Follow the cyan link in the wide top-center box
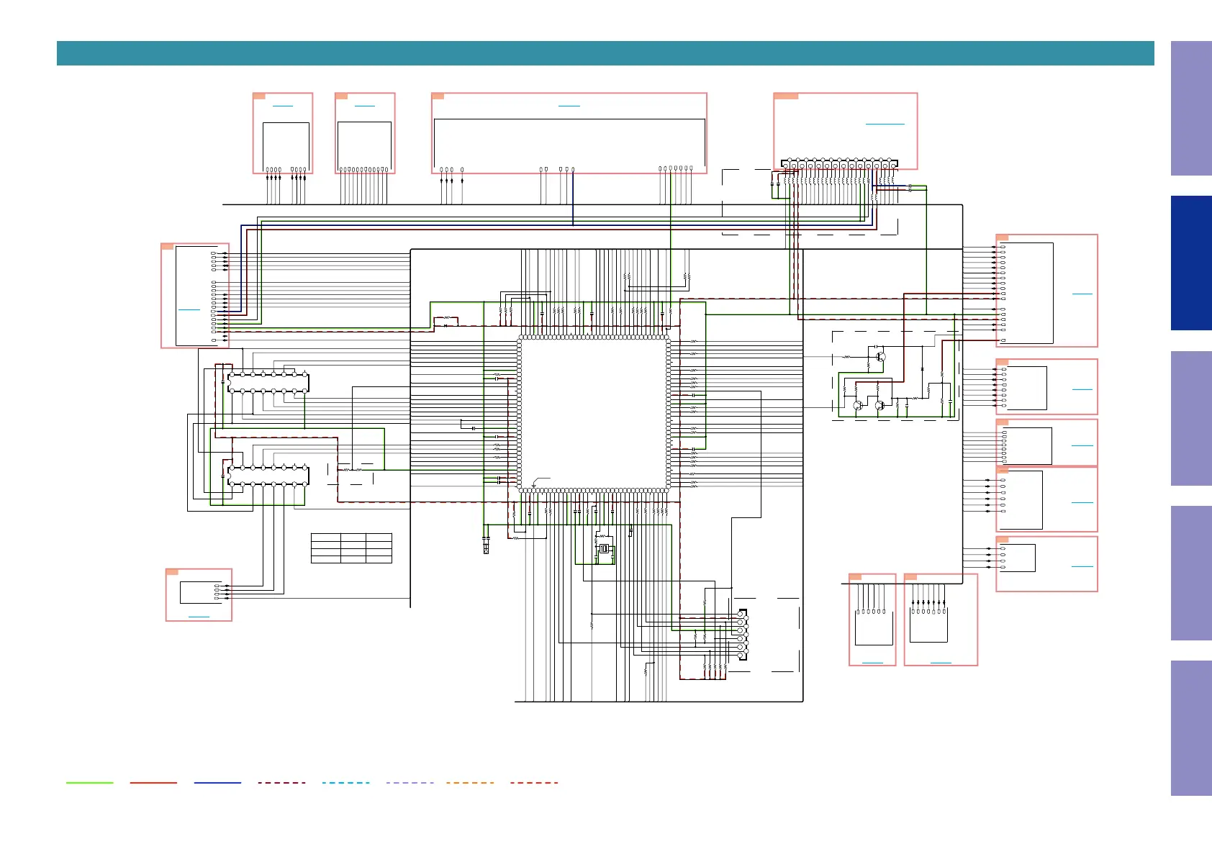The image size is (1212, 857). point(569,106)
